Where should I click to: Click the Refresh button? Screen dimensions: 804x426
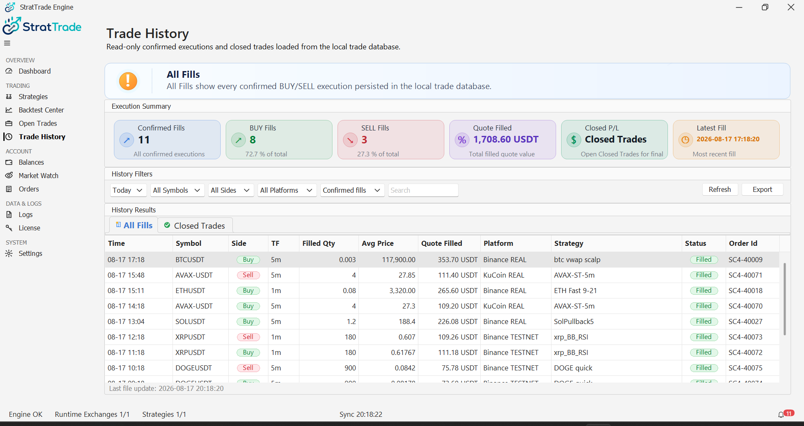(x=720, y=189)
